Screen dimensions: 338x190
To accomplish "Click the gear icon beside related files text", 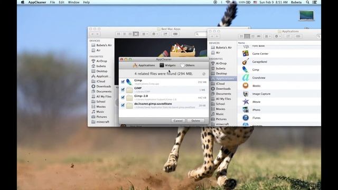I will tap(204, 74).
